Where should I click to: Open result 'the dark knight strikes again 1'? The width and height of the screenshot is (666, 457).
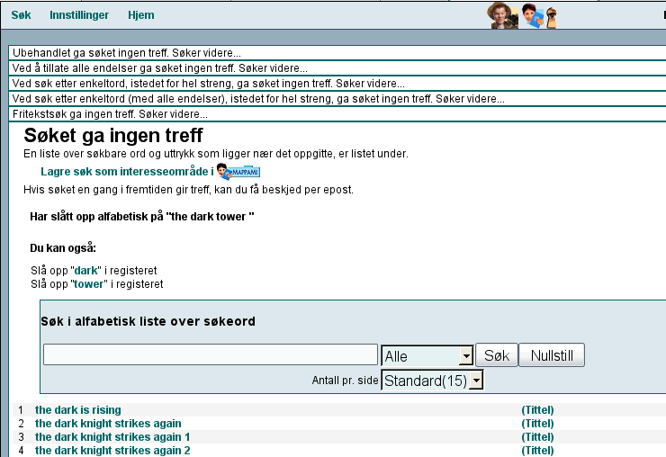[112, 437]
